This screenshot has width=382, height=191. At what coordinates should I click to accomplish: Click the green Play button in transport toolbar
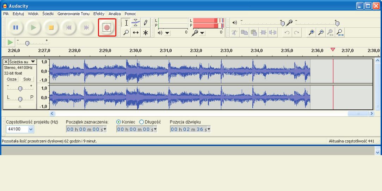click(33, 27)
